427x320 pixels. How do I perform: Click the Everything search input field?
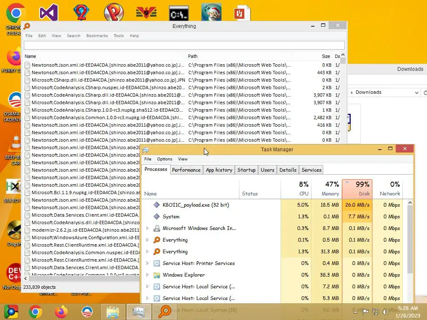pos(184,45)
